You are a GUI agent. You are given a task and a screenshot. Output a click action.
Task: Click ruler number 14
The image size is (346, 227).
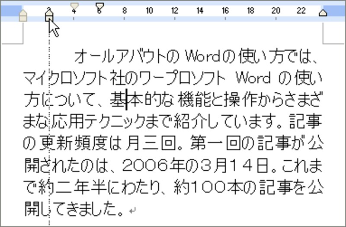tap(200, 10)
